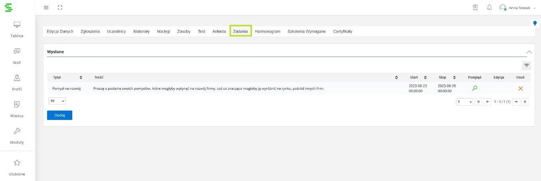This screenshot has height=181, width=541.
Task: Go to Ulubione favorites in sidebar
Action: click(x=17, y=167)
